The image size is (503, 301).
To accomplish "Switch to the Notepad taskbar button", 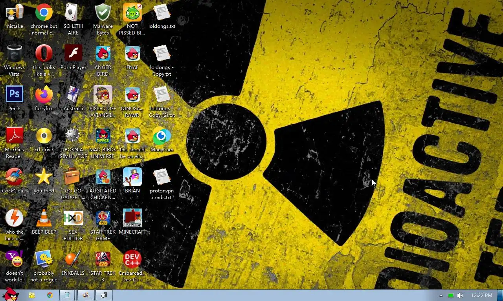I will [x=68, y=295].
